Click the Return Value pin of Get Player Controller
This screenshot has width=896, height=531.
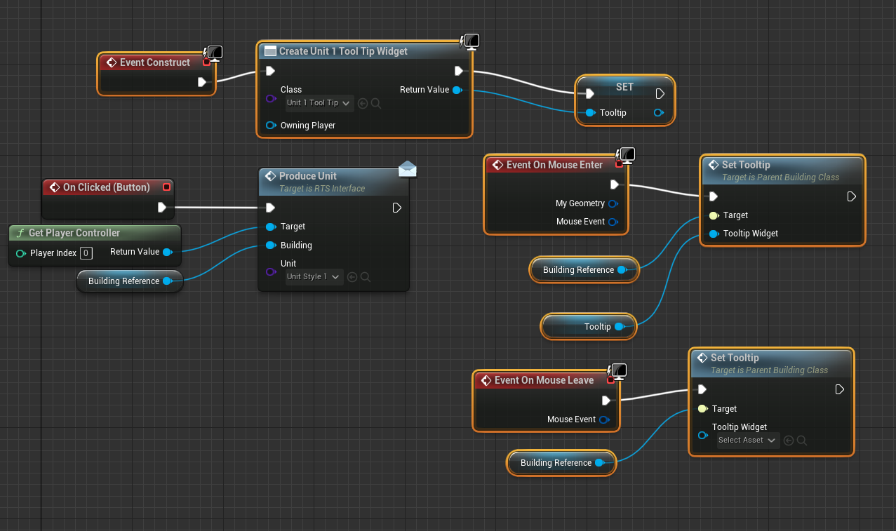[x=167, y=252]
